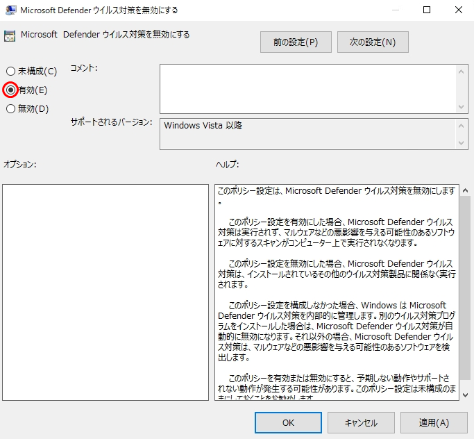Click the 前の設定(P) button

(296, 42)
